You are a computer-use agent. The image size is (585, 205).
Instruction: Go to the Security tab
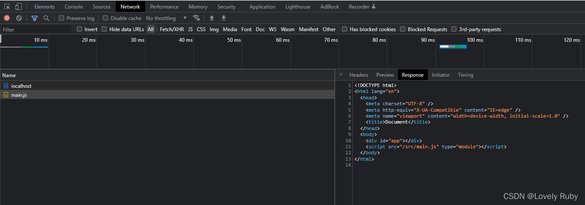pos(226,6)
